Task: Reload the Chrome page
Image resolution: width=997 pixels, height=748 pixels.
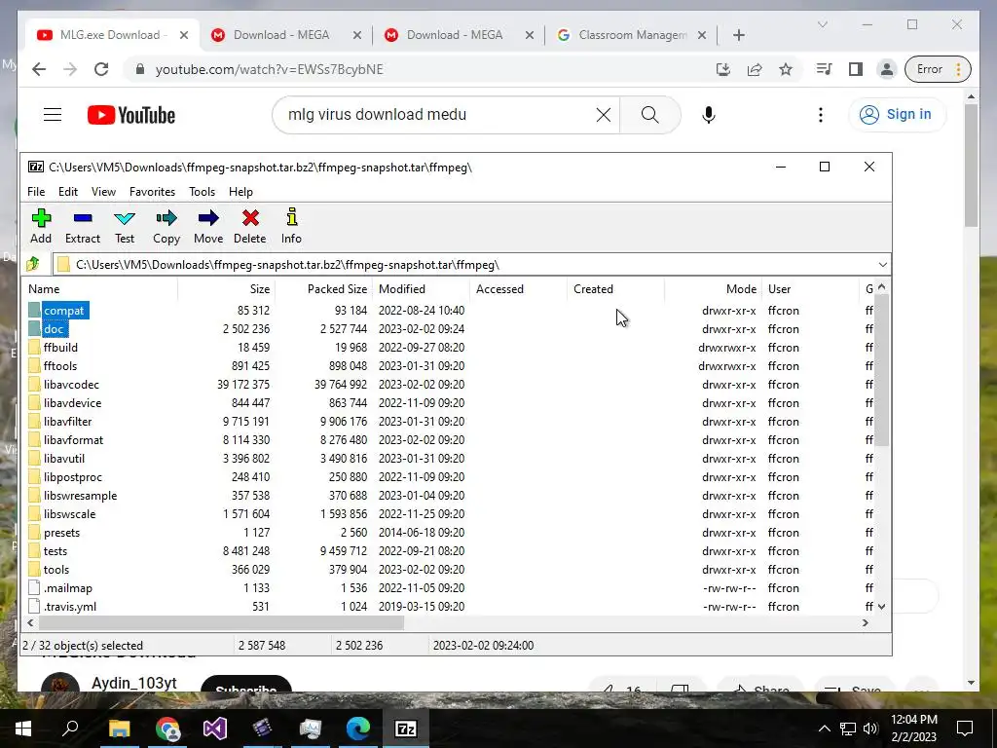Action: 101,69
